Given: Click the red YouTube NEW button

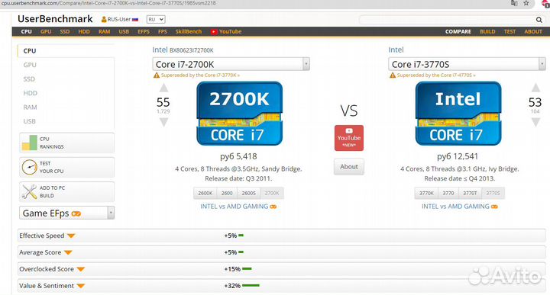Looking at the screenshot, I should click(349, 138).
